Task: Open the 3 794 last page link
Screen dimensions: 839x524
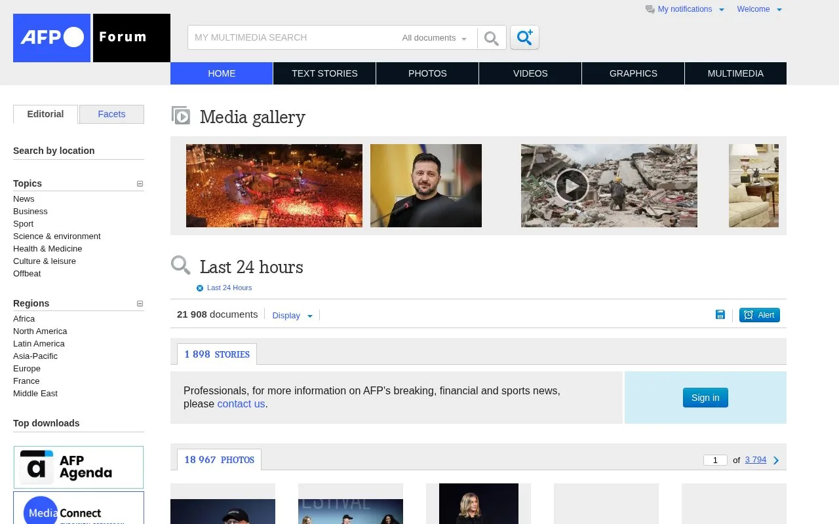Action: [x=756, y=460]
